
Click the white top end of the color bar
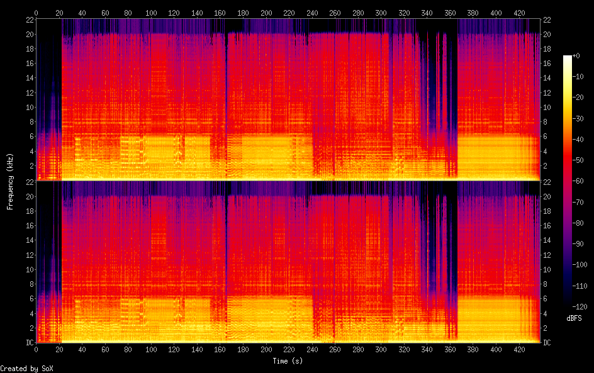(568, 58)
